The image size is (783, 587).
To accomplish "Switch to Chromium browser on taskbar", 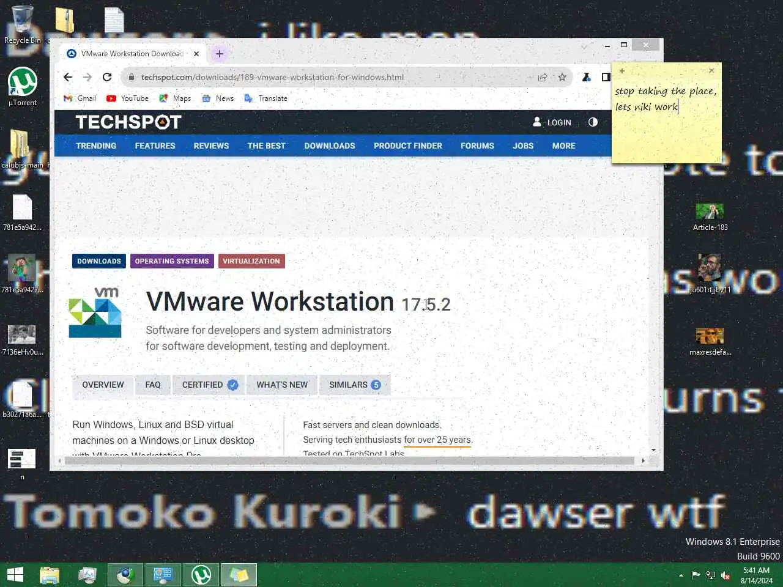I will [125, 575].
